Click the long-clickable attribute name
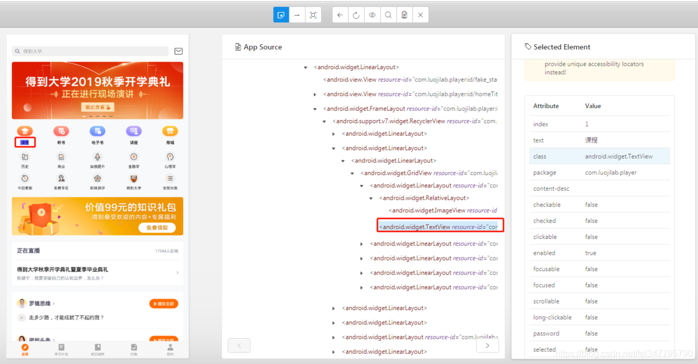Image resolution: width=698 pixels, height=364 pixels. pos(552,318)
